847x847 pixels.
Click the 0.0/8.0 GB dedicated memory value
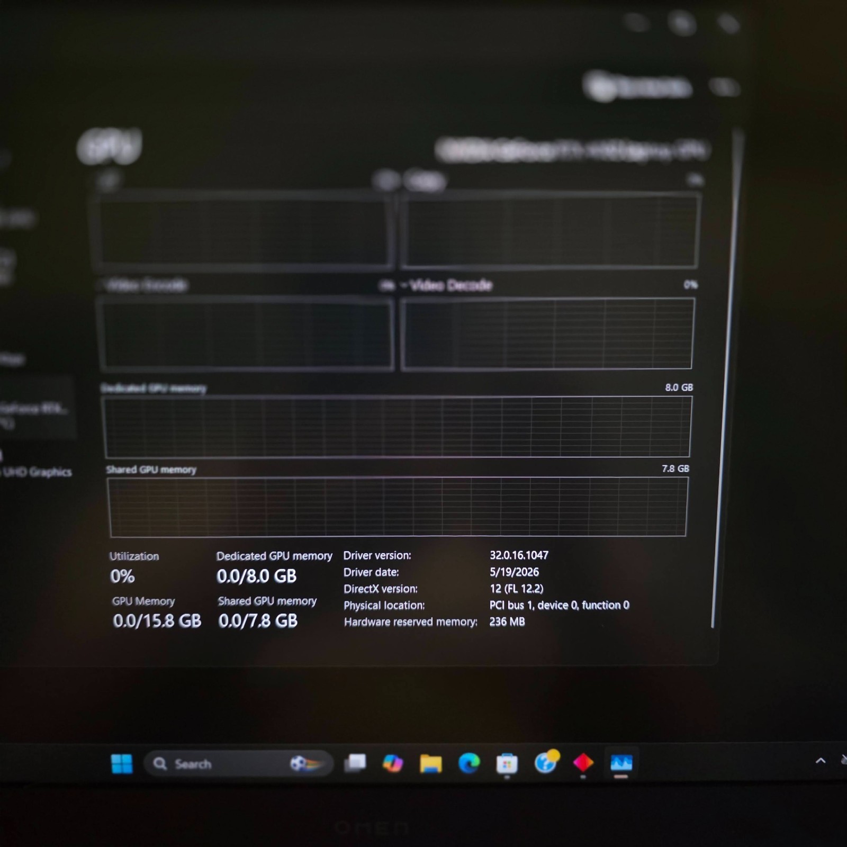[257, 576]
